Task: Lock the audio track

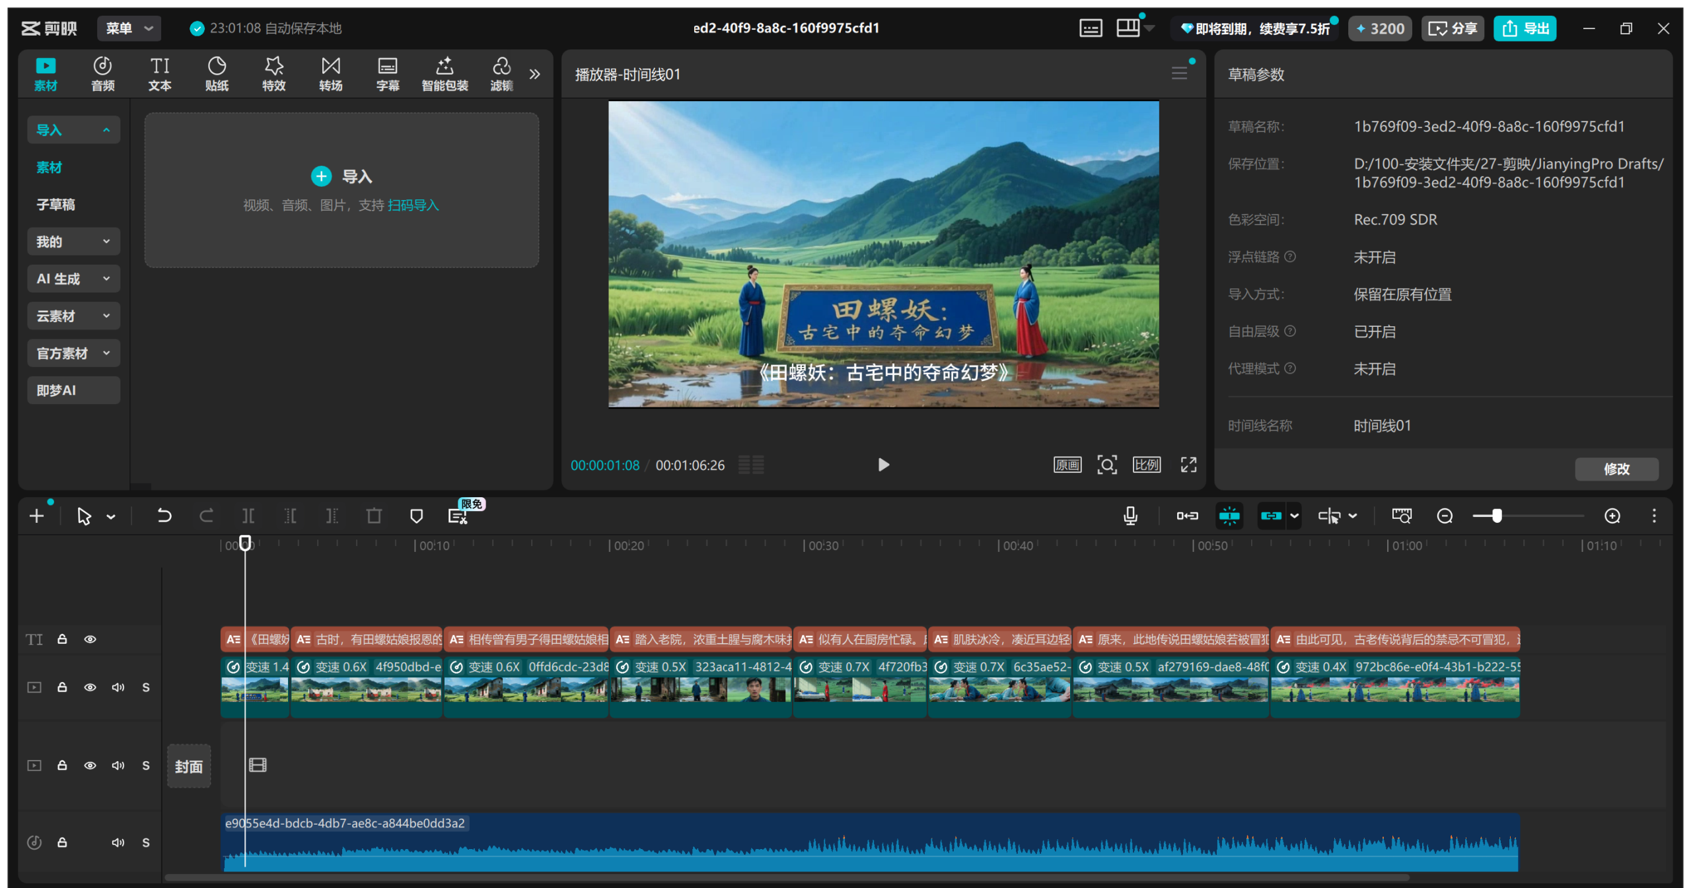Action: pos(62,842)
